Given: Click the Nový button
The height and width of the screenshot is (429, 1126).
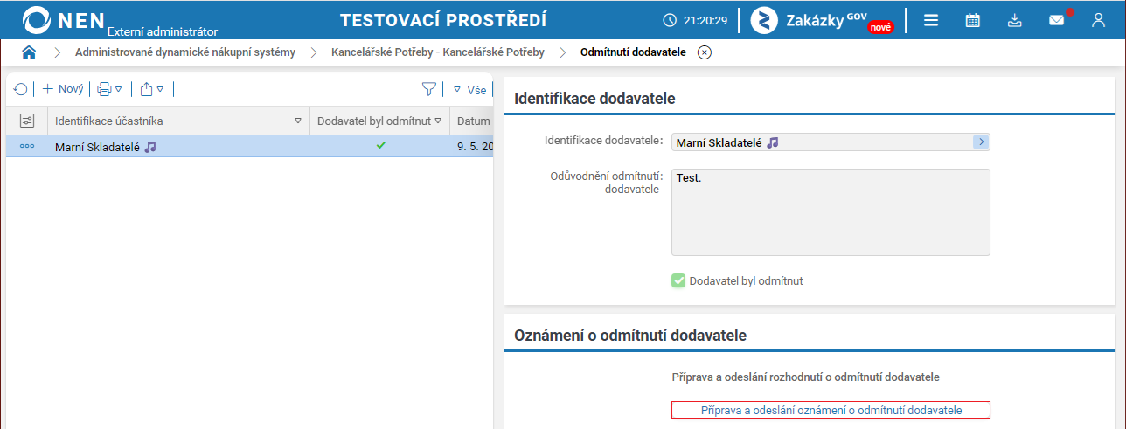Looking at the screenshot, I should [x=63, y=89].
